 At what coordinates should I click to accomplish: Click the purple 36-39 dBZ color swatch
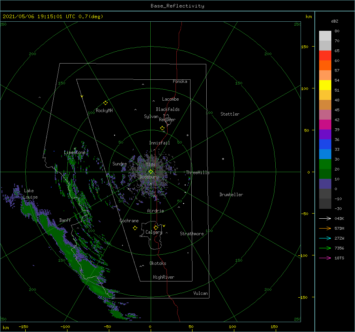pos(325,135)
